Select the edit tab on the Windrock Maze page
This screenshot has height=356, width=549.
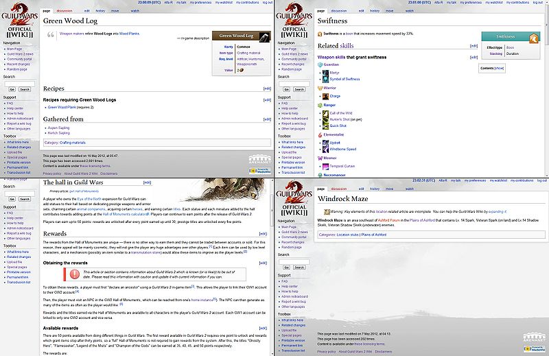361,189
